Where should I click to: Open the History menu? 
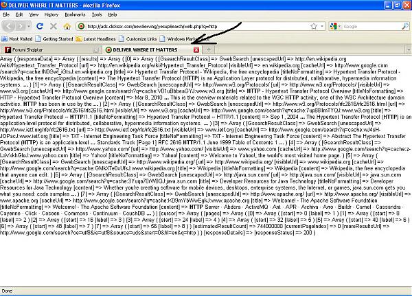click(x=51, y=14)
